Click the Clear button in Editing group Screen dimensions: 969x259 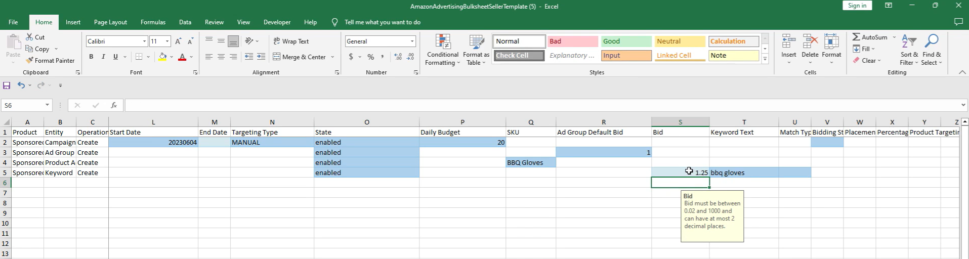867,60
